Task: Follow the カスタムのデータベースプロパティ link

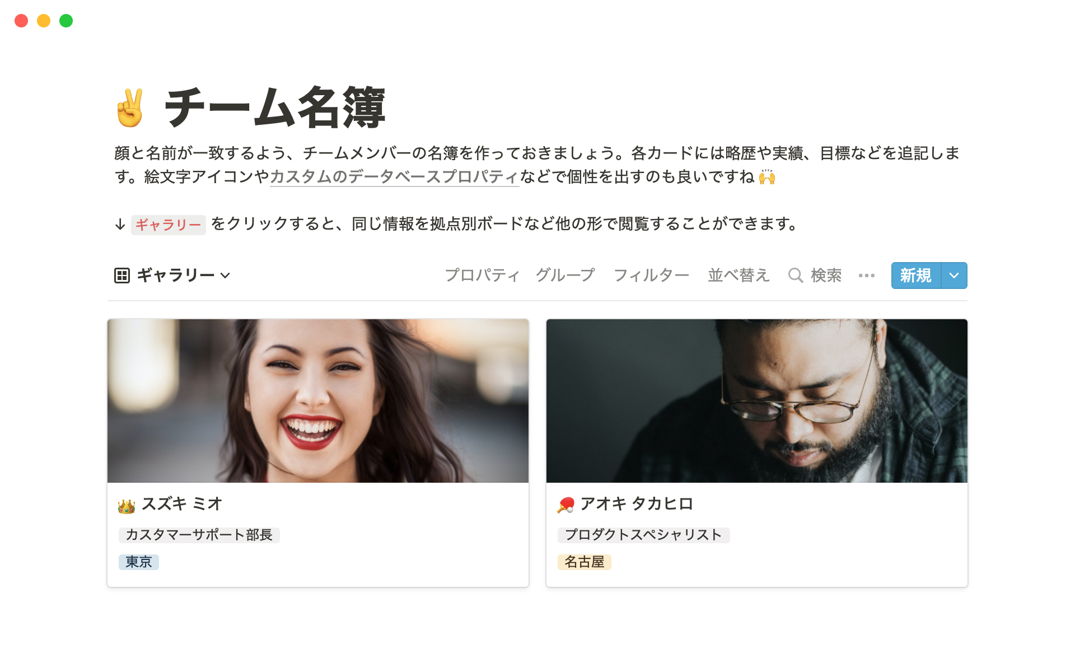Action: (x=394, y=177)
